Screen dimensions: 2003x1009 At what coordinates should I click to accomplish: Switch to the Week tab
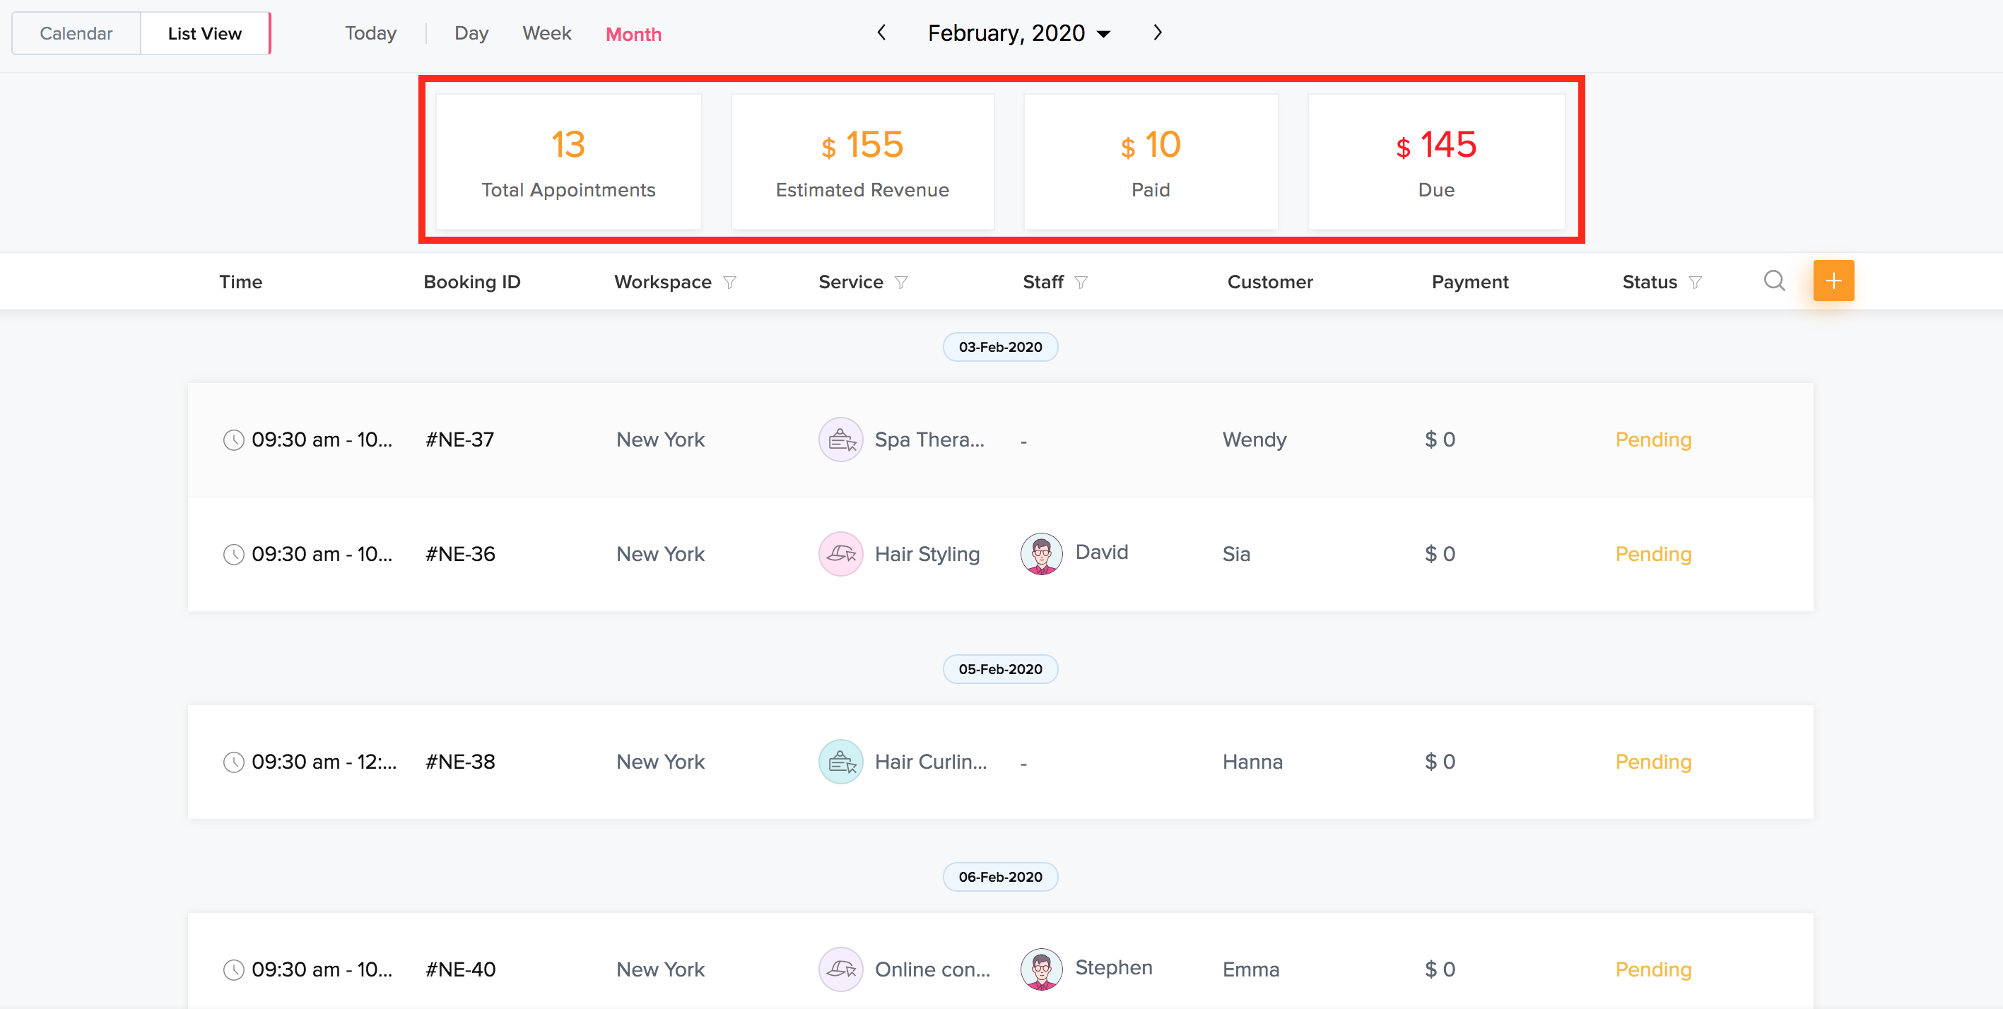pyautogui.click(x=546, y=33)
